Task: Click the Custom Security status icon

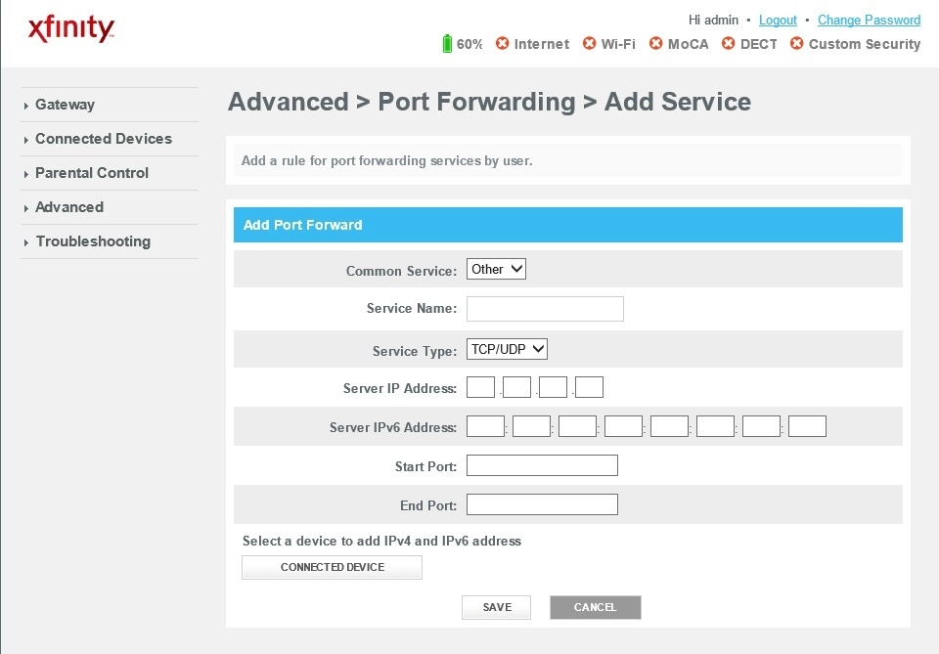Action: 796,43
